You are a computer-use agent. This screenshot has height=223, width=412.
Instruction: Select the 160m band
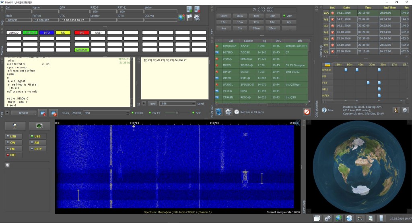click(224, 16)
